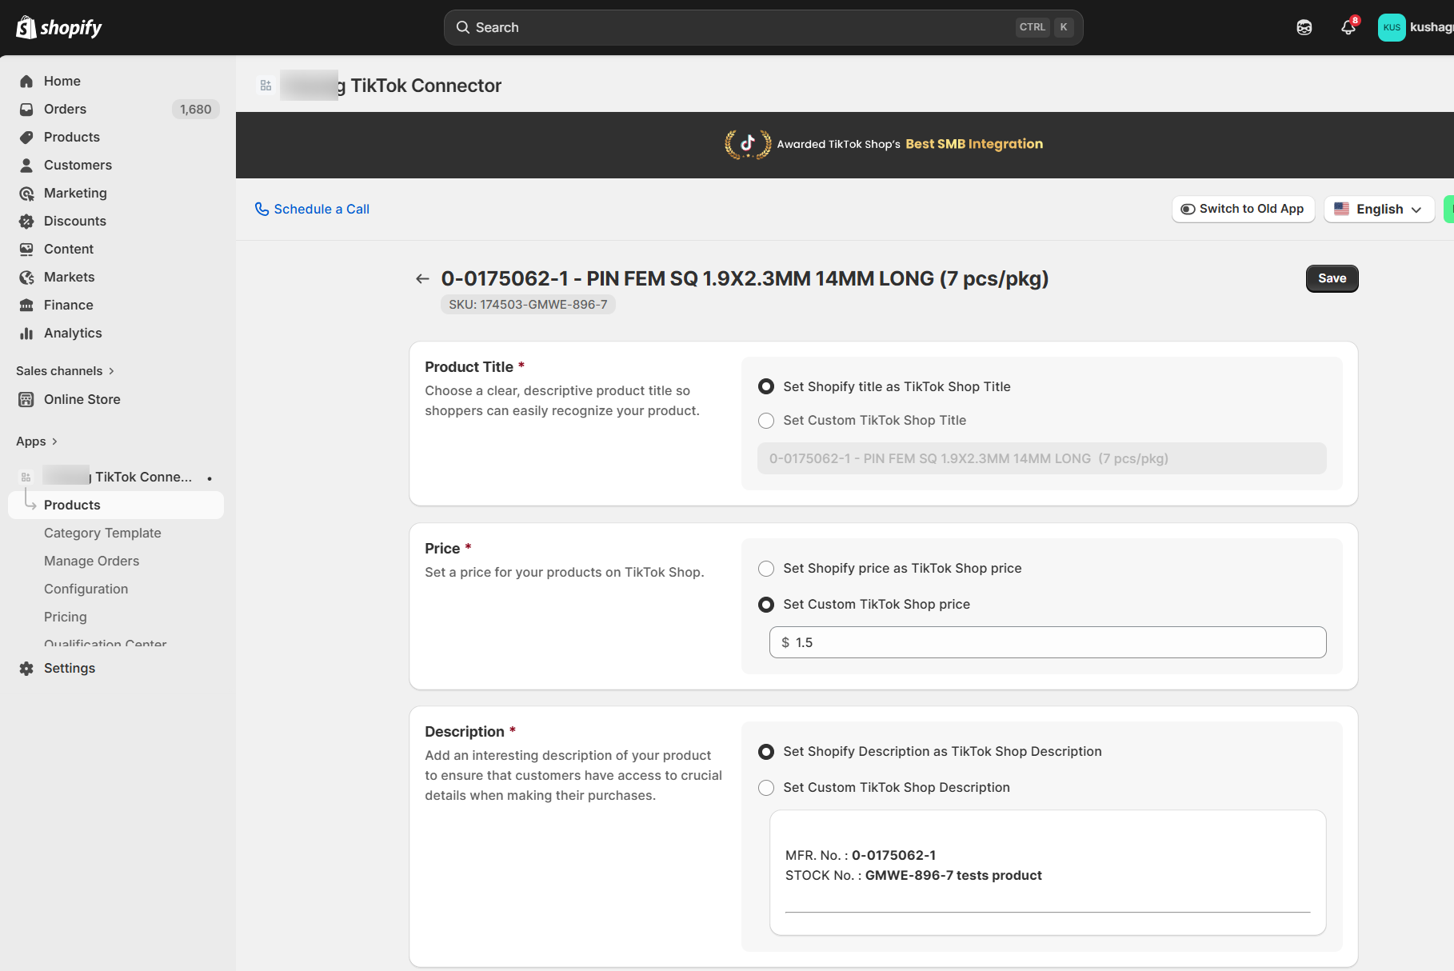Open the English language dropdown
Screen dimensions: 1454x971
tap(1379, 209)
